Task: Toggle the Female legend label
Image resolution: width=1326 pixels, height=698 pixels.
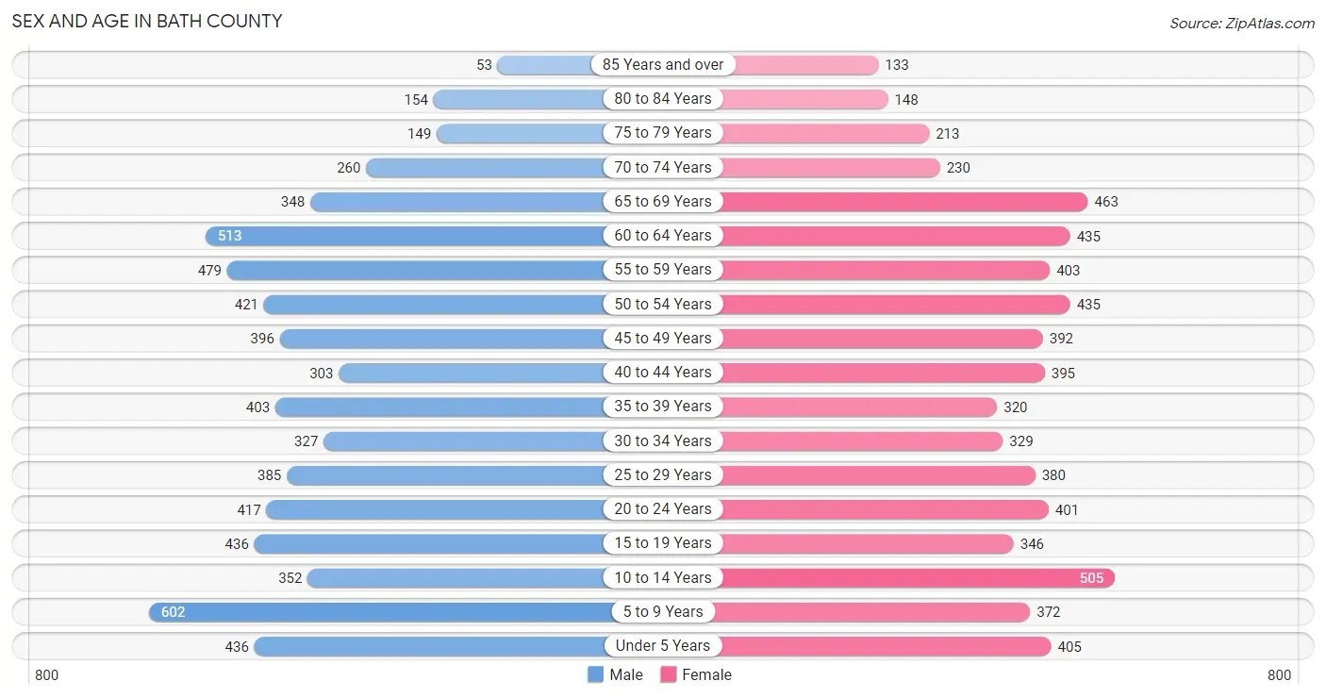Action: pyautogui.click(x=707, y=674)
